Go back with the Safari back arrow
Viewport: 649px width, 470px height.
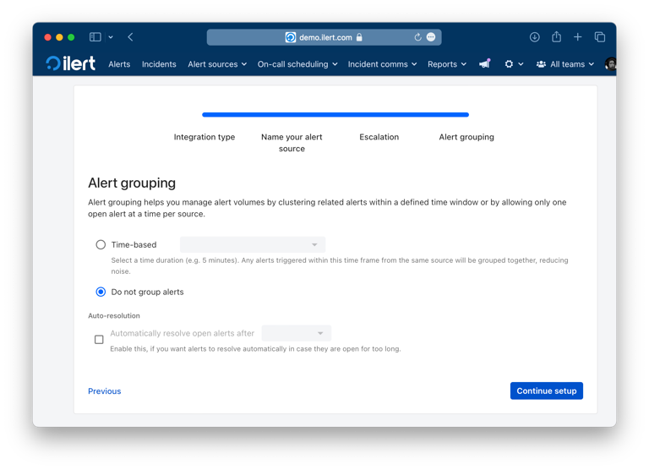(x=130, y=37)
